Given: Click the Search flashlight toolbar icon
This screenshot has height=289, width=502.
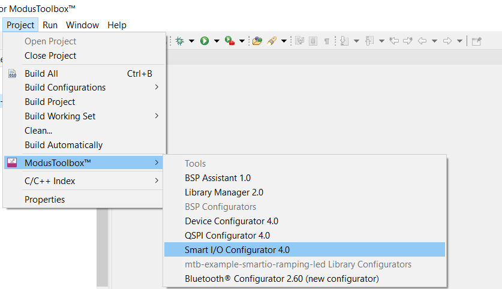Looking at the screenshot, I should [272, 41].
